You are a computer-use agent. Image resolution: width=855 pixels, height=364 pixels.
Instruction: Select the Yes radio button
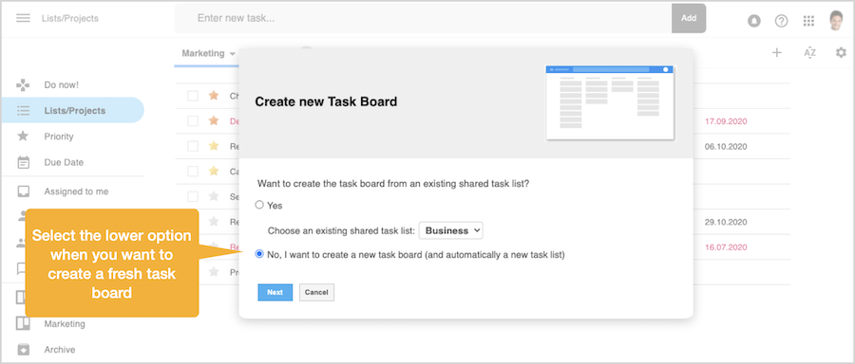click(x=259, y=205)
